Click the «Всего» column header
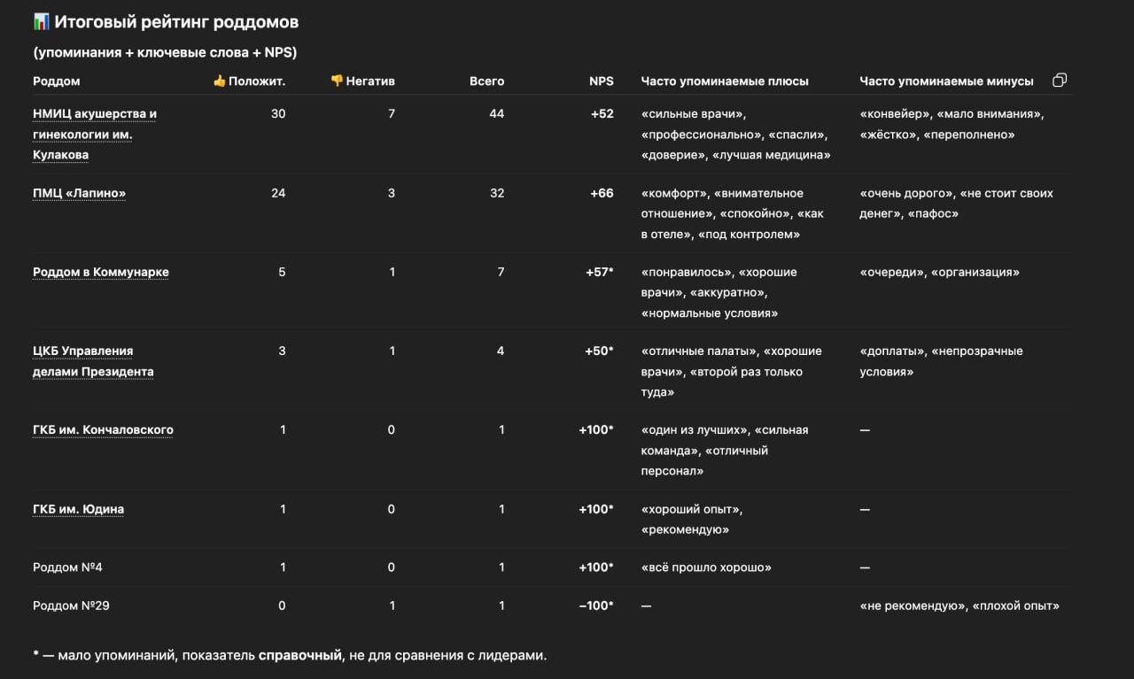The image size is (1134, 679). point(486,81)
